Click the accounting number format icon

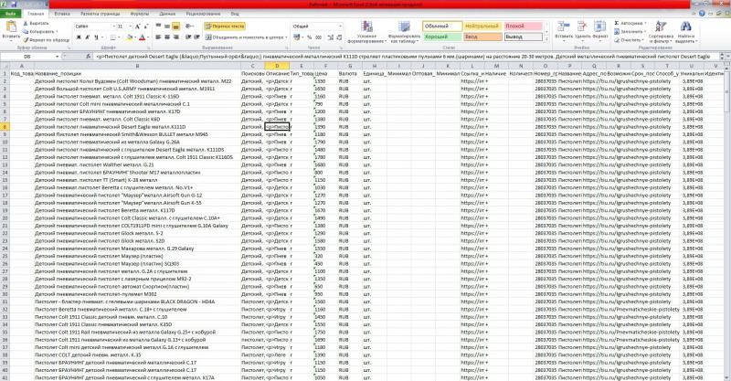296,37
